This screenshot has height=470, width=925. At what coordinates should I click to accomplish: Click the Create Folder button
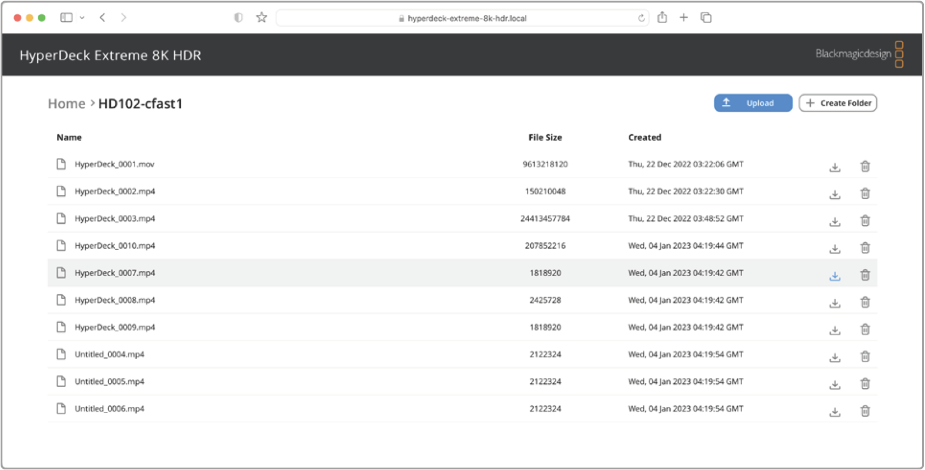coord(838,103)
